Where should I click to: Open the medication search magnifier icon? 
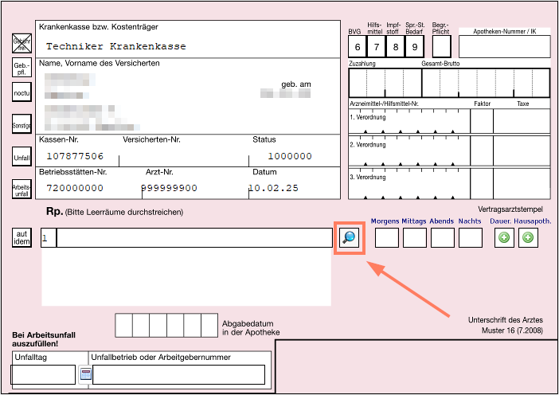coord(349,237)
